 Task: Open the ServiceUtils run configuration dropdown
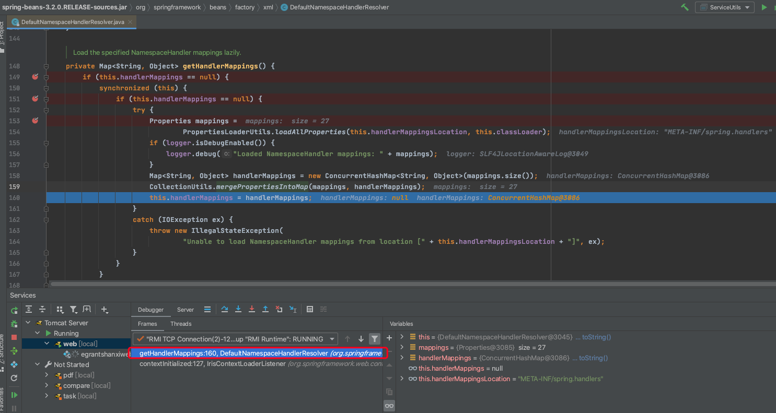coord(724,7)
